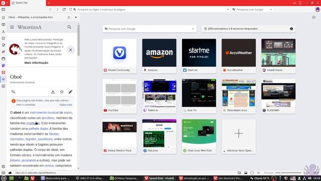321x181 pixels.
Task: Edit the Oboé article with the pencil
Action: 70,92
